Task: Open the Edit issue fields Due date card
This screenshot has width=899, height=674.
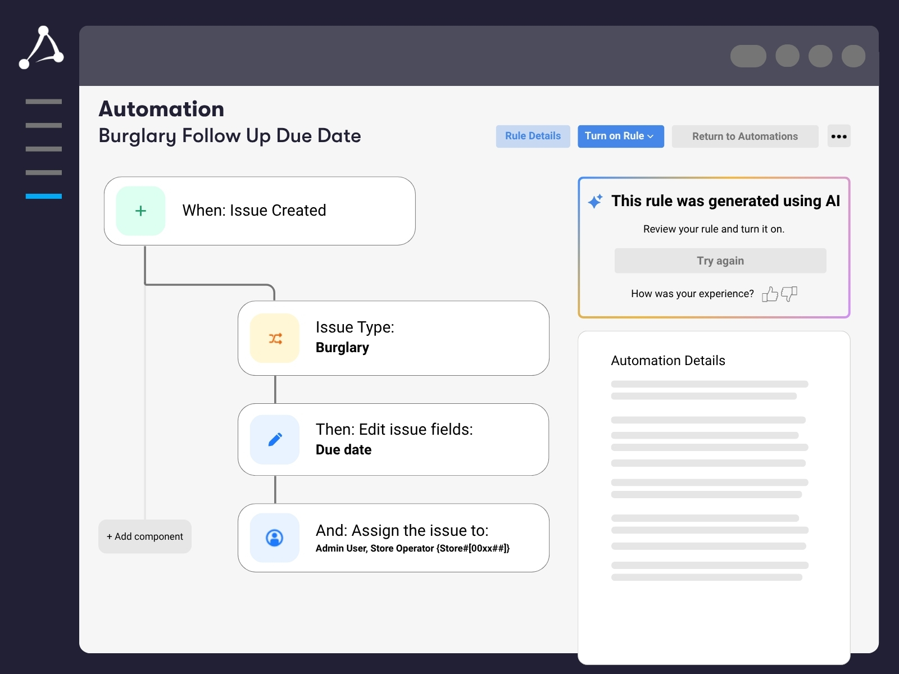Action: click(x=393, y=439)
